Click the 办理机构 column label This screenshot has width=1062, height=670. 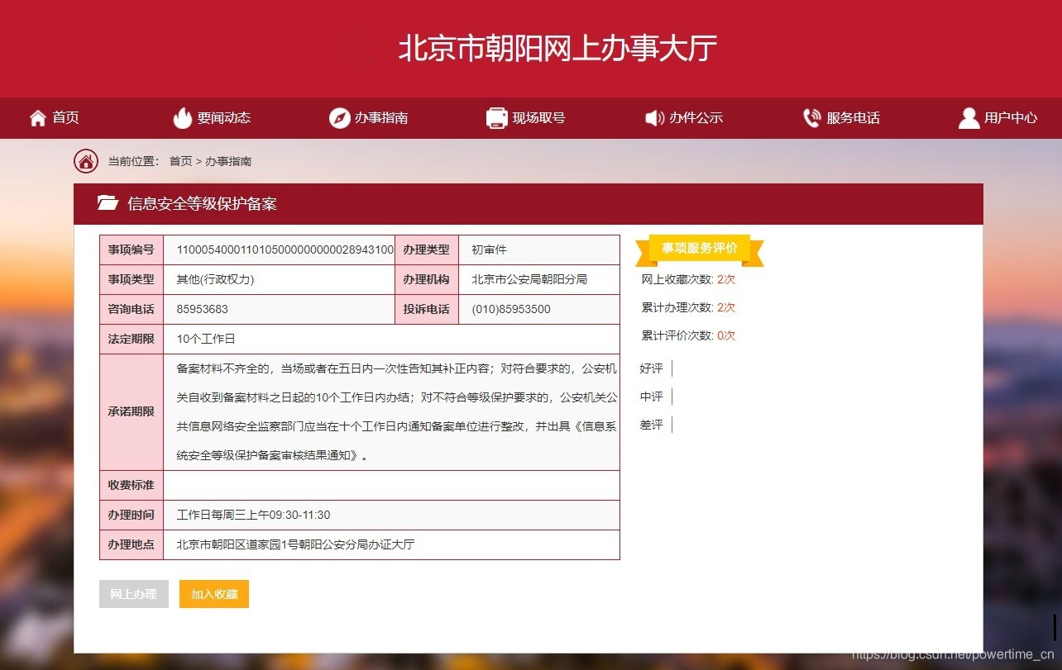[426, 280]
